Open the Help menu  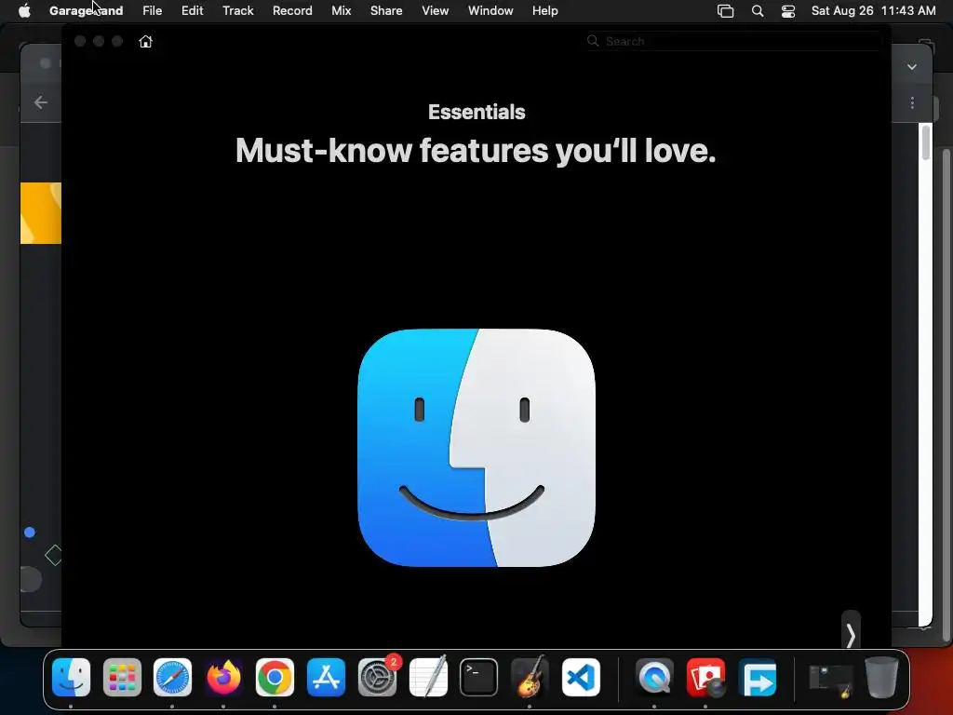[544, 10]
